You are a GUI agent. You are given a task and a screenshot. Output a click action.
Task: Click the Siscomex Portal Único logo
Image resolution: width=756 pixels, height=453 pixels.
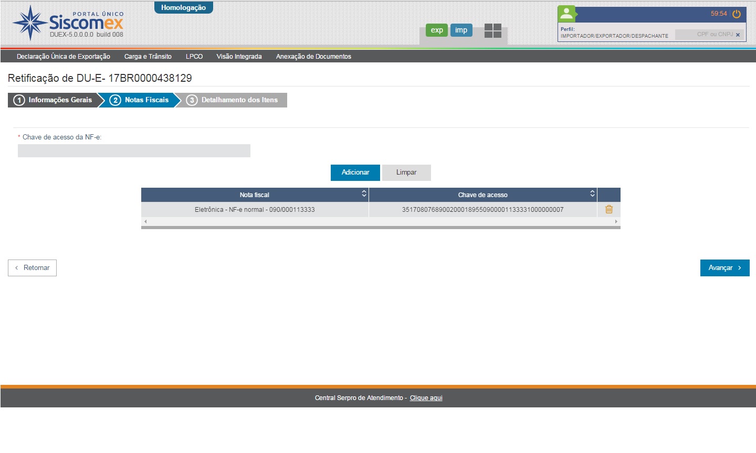point(68,23)
